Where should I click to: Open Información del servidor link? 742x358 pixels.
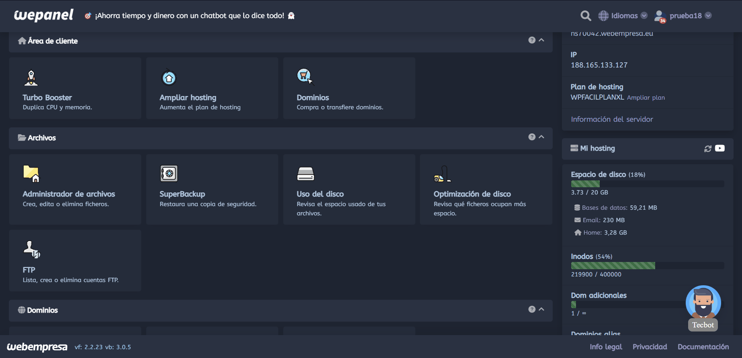coord(612,119)
